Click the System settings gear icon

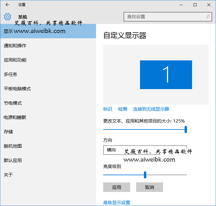(x=7, y=17)
